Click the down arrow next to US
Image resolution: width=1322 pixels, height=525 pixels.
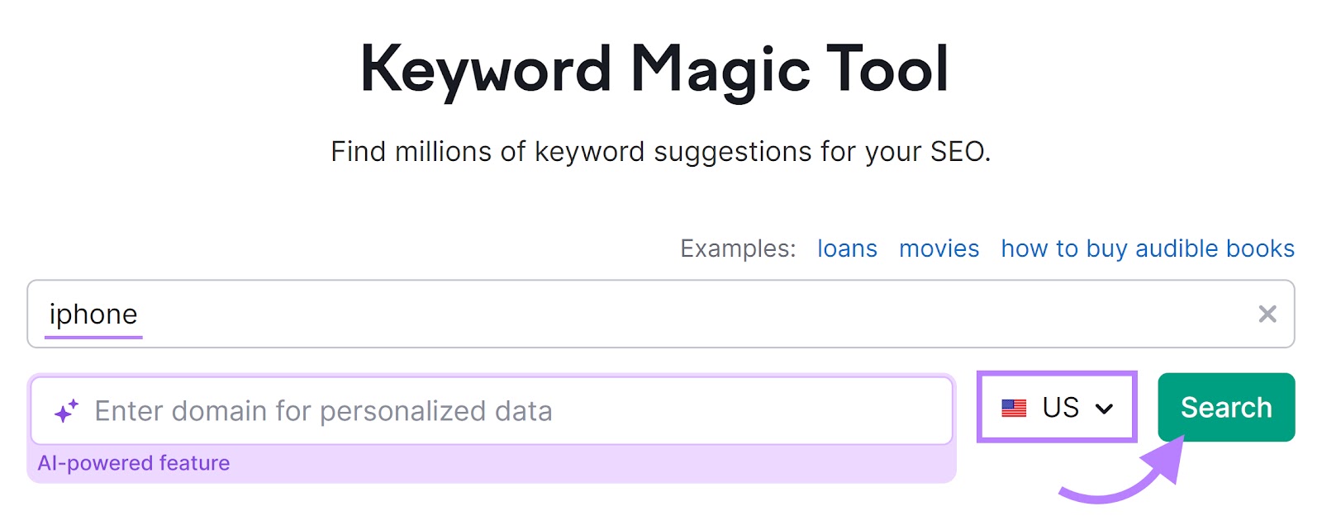click(x=1105, y=407)
